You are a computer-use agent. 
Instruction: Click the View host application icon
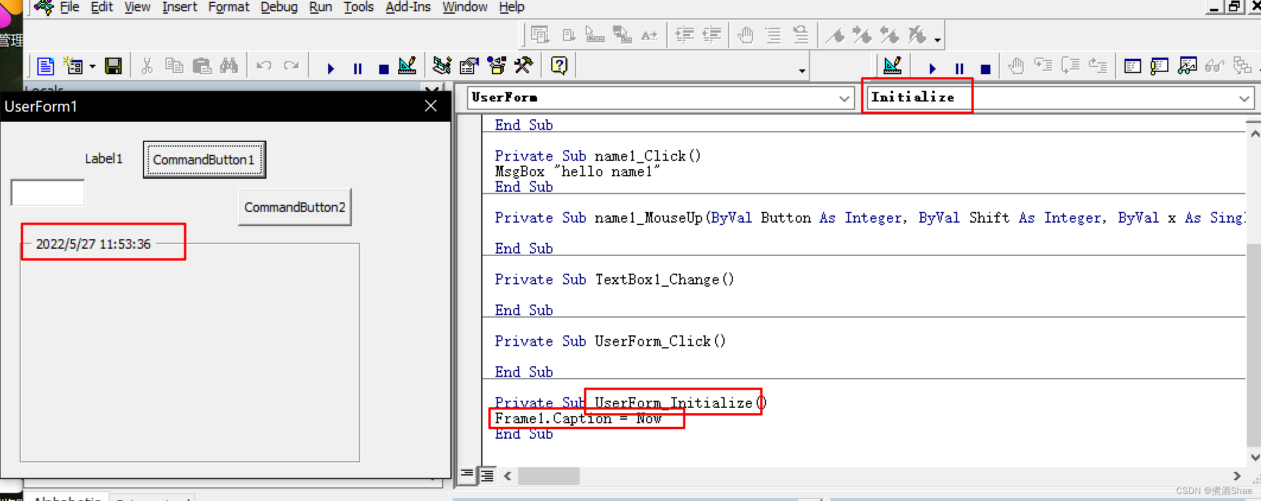point(46,66)
